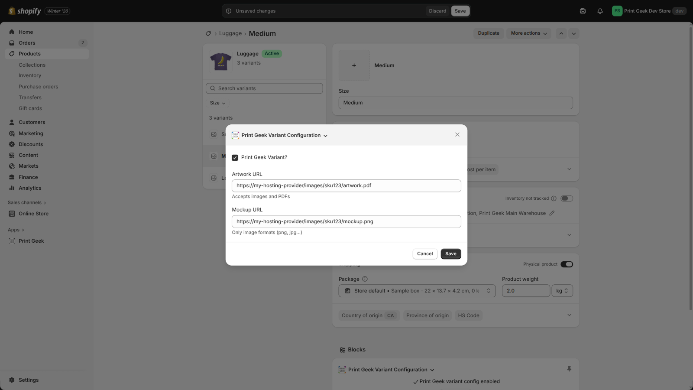Image resolution: width=693 pixels, height=390 pixels.
Task: Edit warehouse location with pencil icon
Action: pyautogui.click(x=552, y=213)
